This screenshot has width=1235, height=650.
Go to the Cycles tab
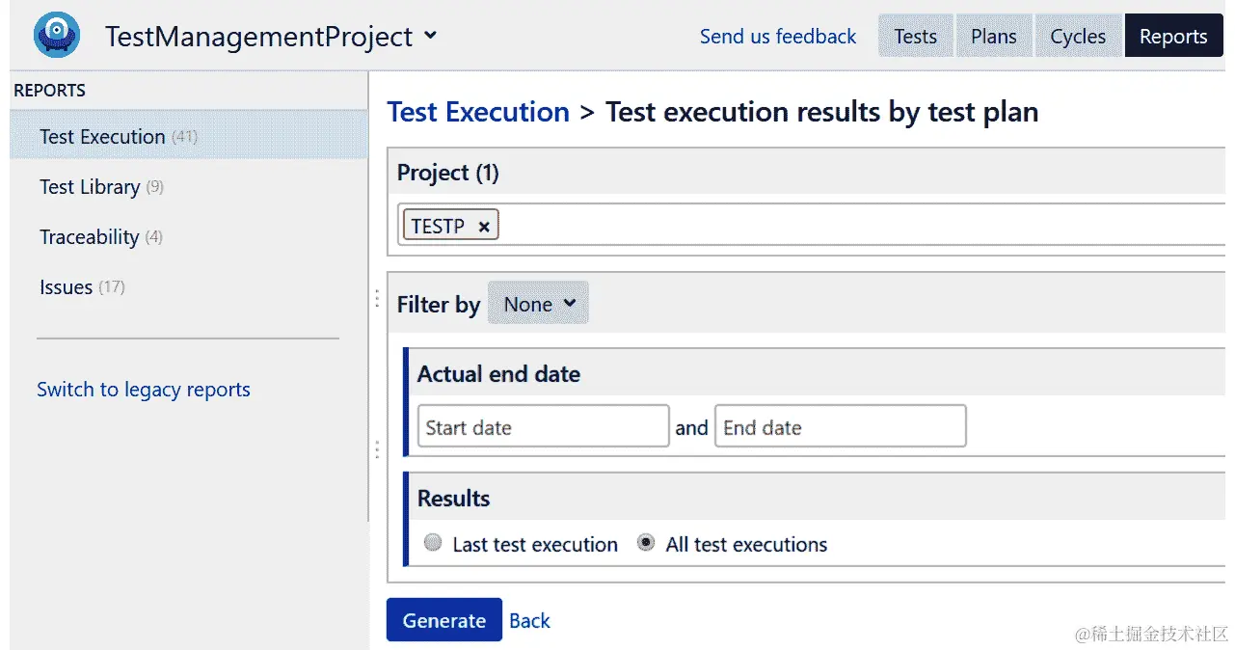tap(1077, 37)
